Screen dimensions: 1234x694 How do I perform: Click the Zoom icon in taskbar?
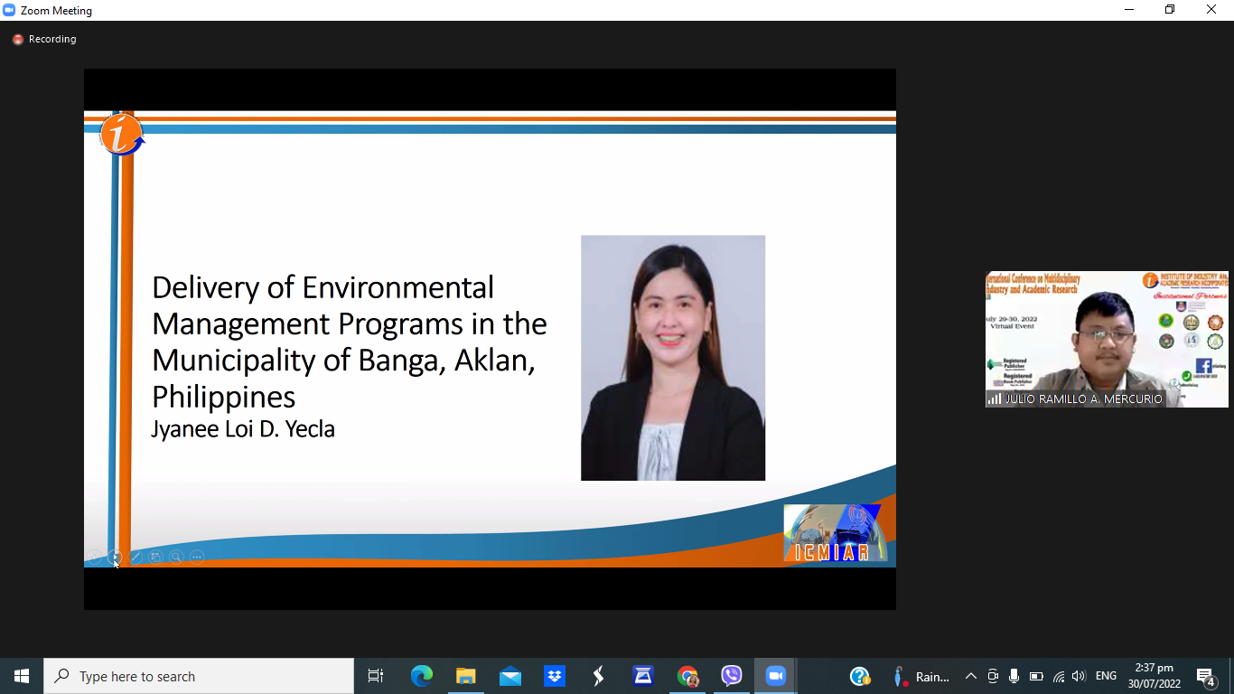pyautogui.click(x=775, y=676)
